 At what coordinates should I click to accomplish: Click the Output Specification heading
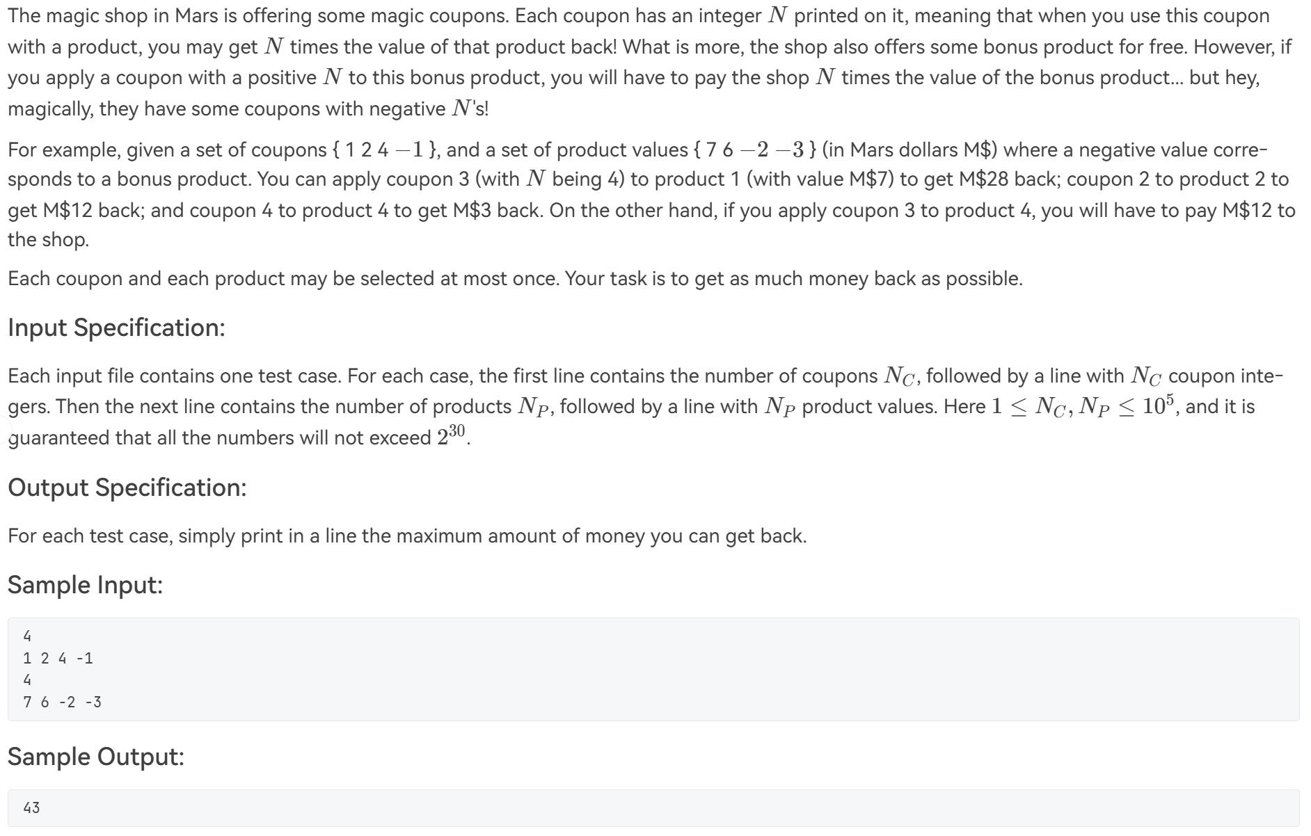[127, 488]
